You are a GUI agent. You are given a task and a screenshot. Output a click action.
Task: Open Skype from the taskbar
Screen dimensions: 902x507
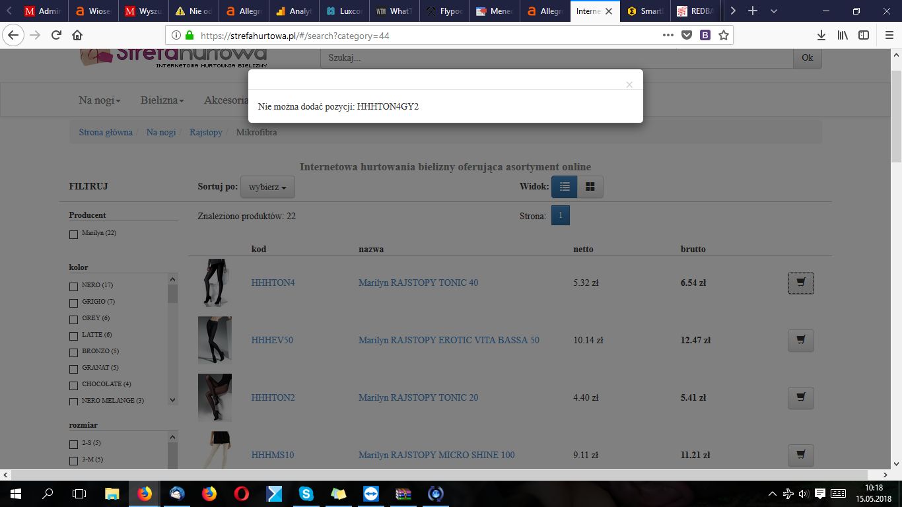(306, 493)
